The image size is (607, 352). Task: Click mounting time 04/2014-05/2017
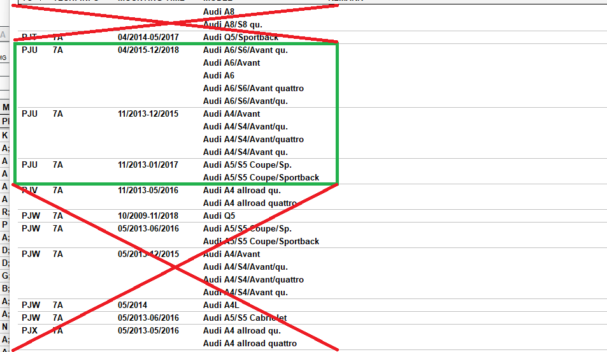pyautogui.click(x=148, y=37)
